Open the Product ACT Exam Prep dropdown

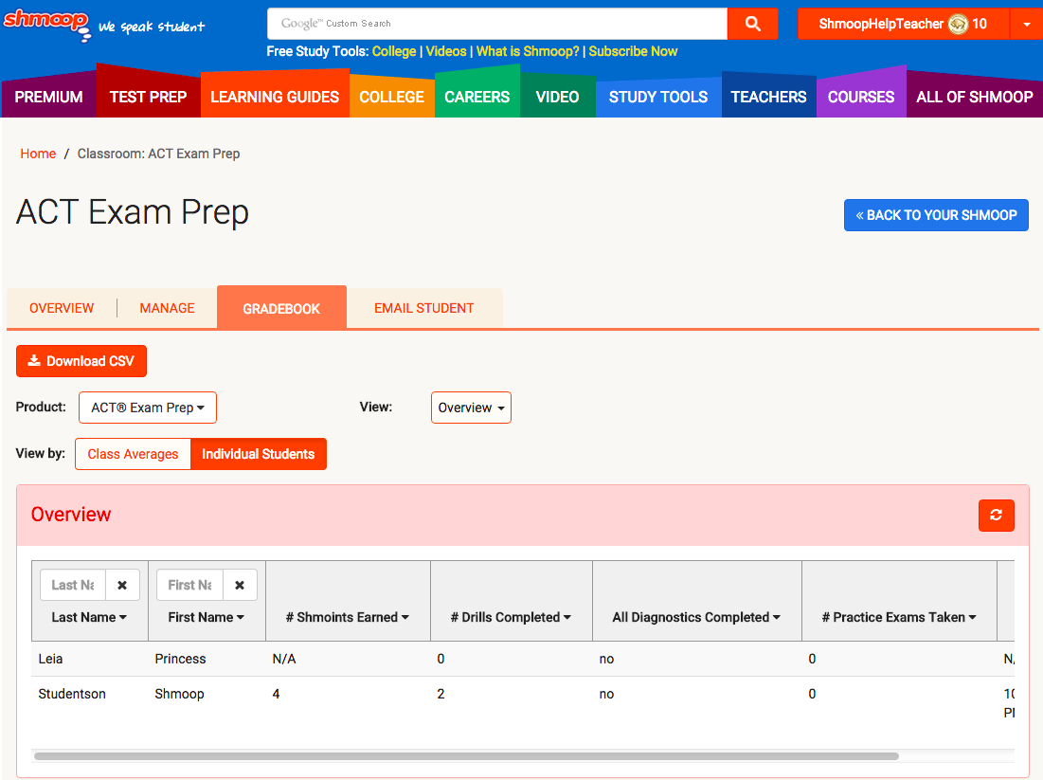tap(148, 408)
